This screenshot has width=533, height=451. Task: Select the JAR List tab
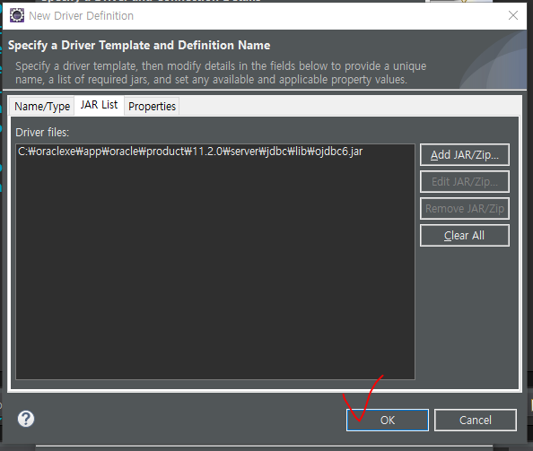click(x=99, y=105)
